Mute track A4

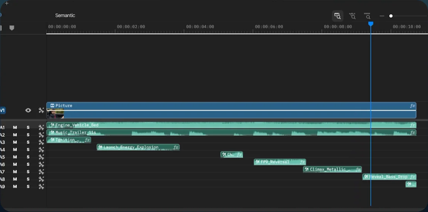tap(15, 149)
